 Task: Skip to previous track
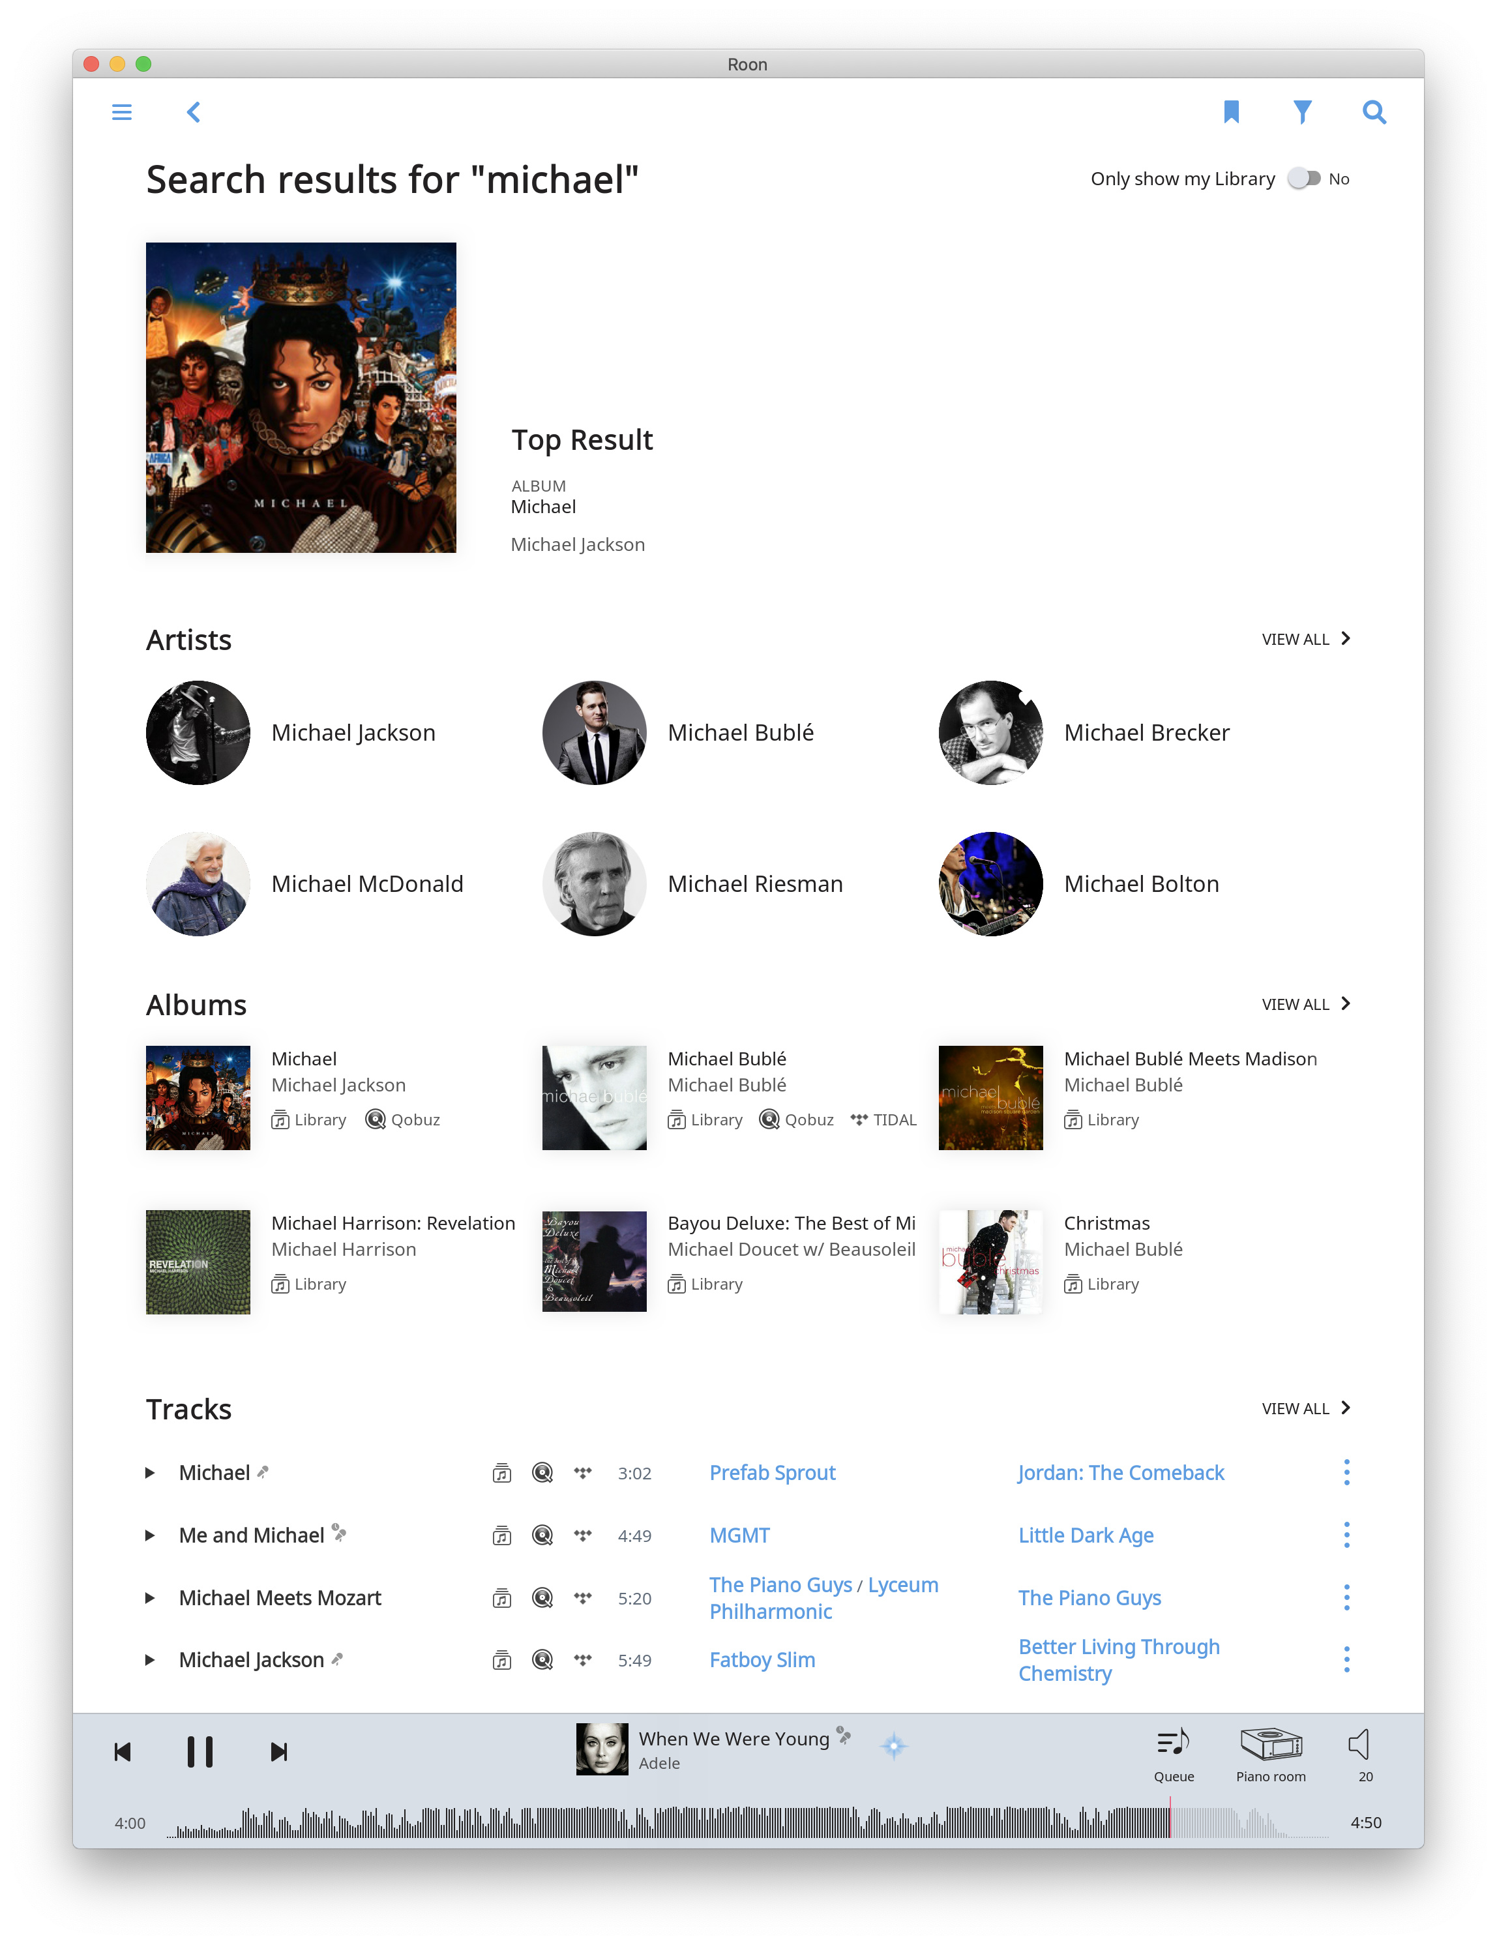pyautogui.click(x=123, y=1753)
